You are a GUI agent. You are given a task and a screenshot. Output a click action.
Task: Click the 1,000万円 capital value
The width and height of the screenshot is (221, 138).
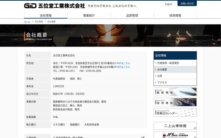pyautogui.click(x=58, y=86)
